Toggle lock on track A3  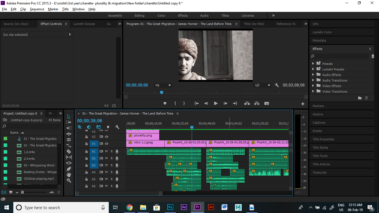tap(86, 165)
